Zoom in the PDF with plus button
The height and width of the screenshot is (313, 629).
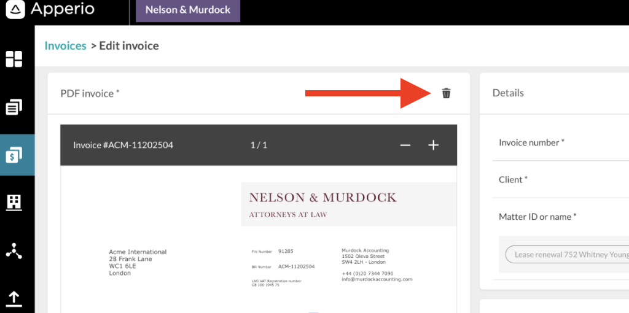tap(433, 145)
